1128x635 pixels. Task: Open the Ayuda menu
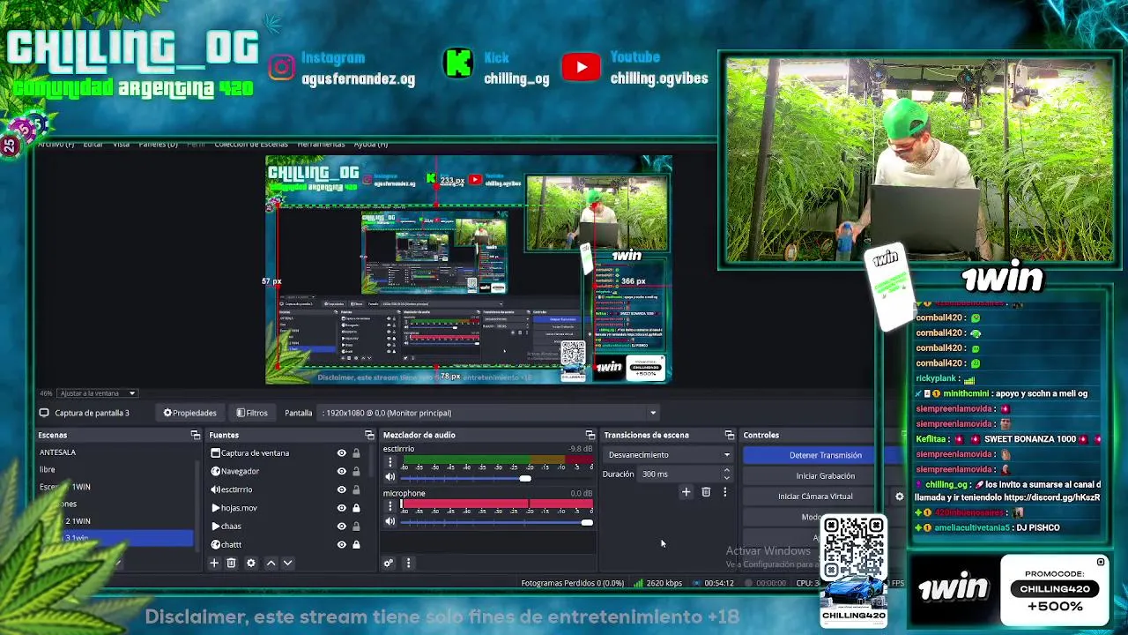pos(370,144)
